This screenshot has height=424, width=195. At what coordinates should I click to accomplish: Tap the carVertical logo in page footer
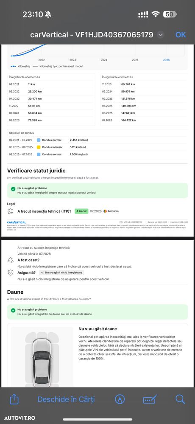(x=17, y=222)
